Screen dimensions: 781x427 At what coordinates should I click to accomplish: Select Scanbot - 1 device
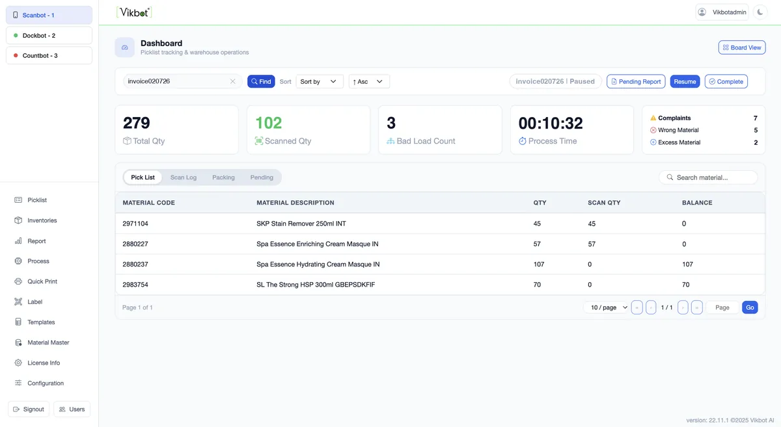click(49, 15)
